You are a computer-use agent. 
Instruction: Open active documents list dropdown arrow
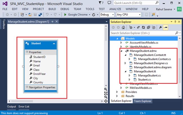(x=106, y=22)
